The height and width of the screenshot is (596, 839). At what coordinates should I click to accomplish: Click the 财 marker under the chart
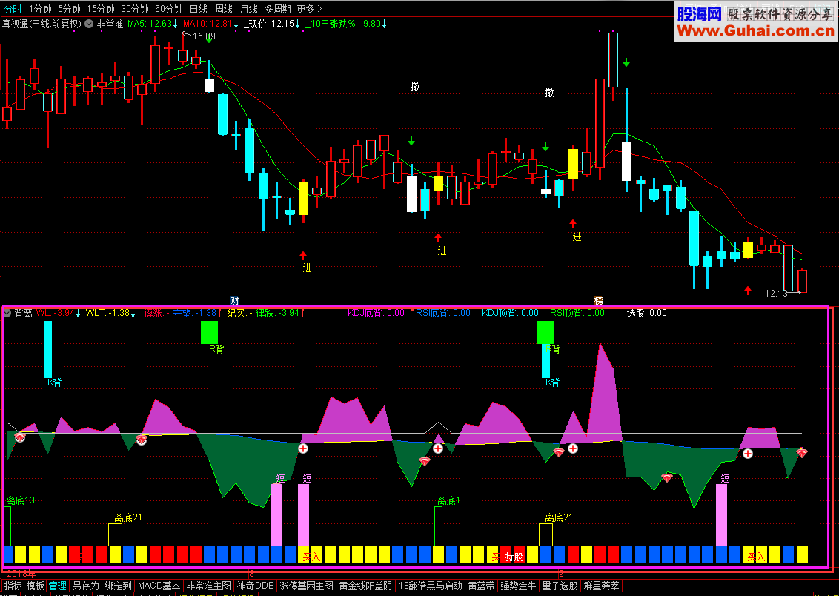234,301
